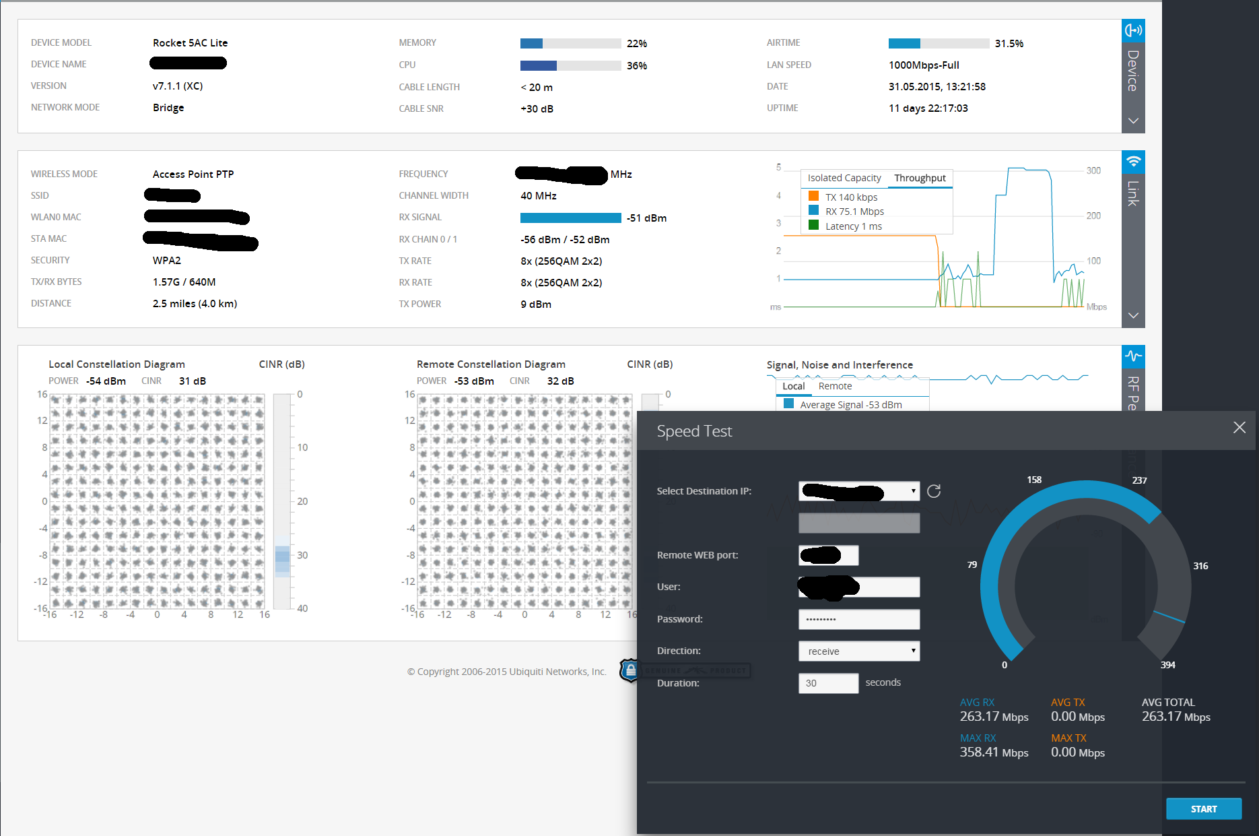This screenshot has width=1259, height=836.
Task: Start the speed test
Action: tap(1204, 809)
